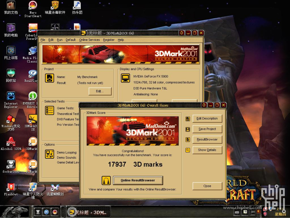The image size is (290, 218).
Task: Click the question mark tray icon
Action: tap(245, 212)
